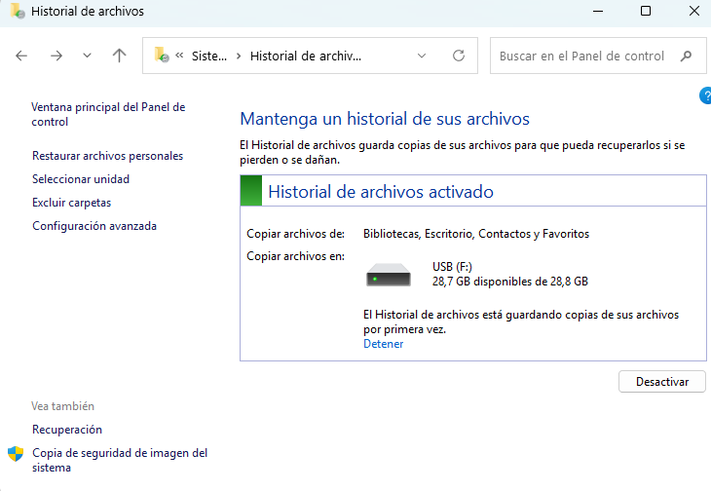Open the Siste... breadcrumb segment

click(x=209, y=57)
